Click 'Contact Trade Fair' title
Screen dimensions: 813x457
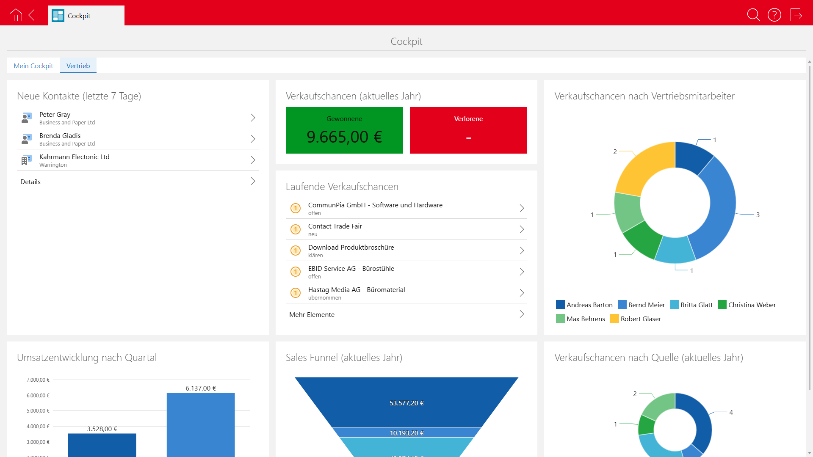tap(335, 226)
